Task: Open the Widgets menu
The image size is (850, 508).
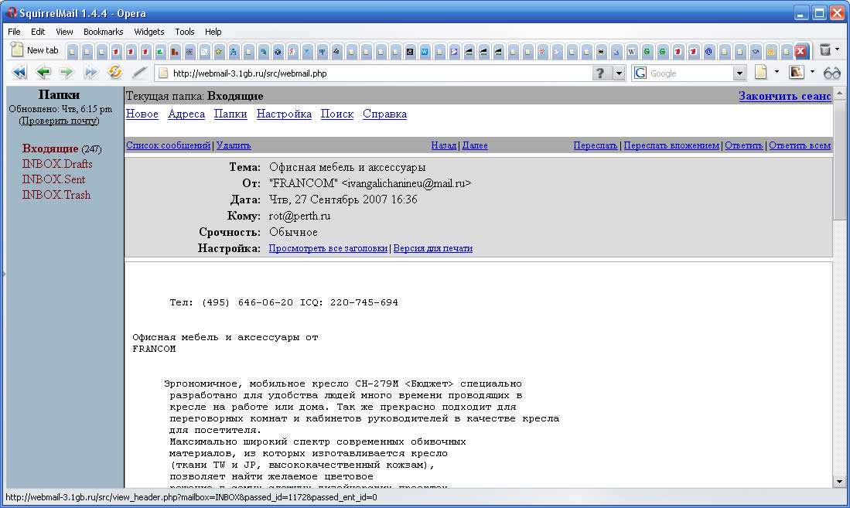Action: pyautogui.click(x=149, y=32)
